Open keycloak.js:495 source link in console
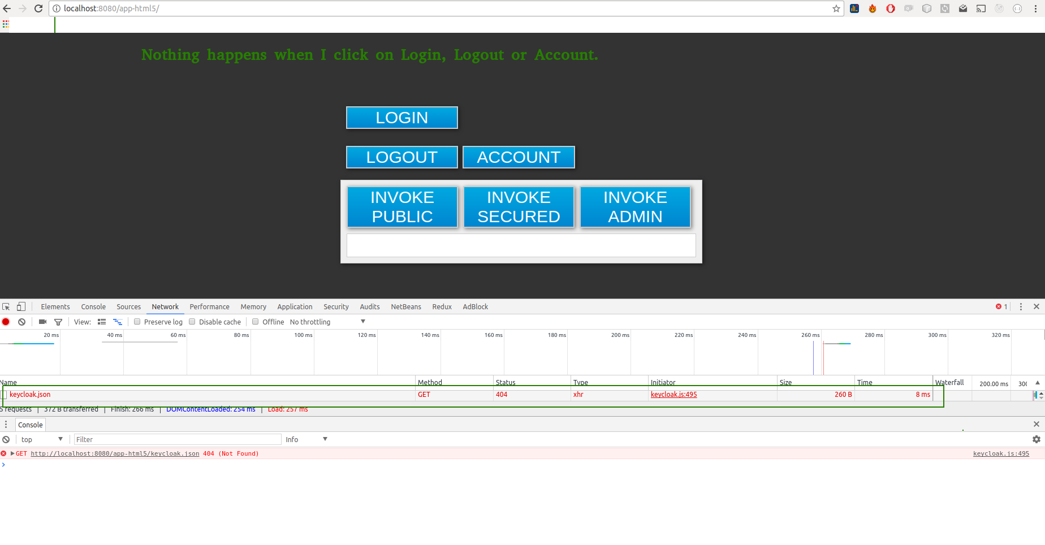The width and height of the screenshot is (1045, 545). [x=1001, y=453]
